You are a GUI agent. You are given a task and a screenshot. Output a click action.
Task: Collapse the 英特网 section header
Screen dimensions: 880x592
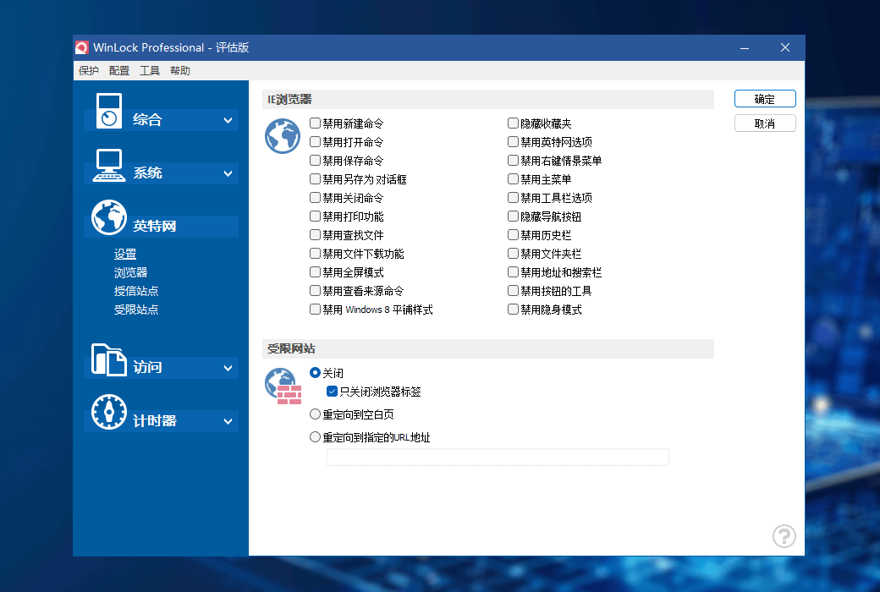[161, 226]
